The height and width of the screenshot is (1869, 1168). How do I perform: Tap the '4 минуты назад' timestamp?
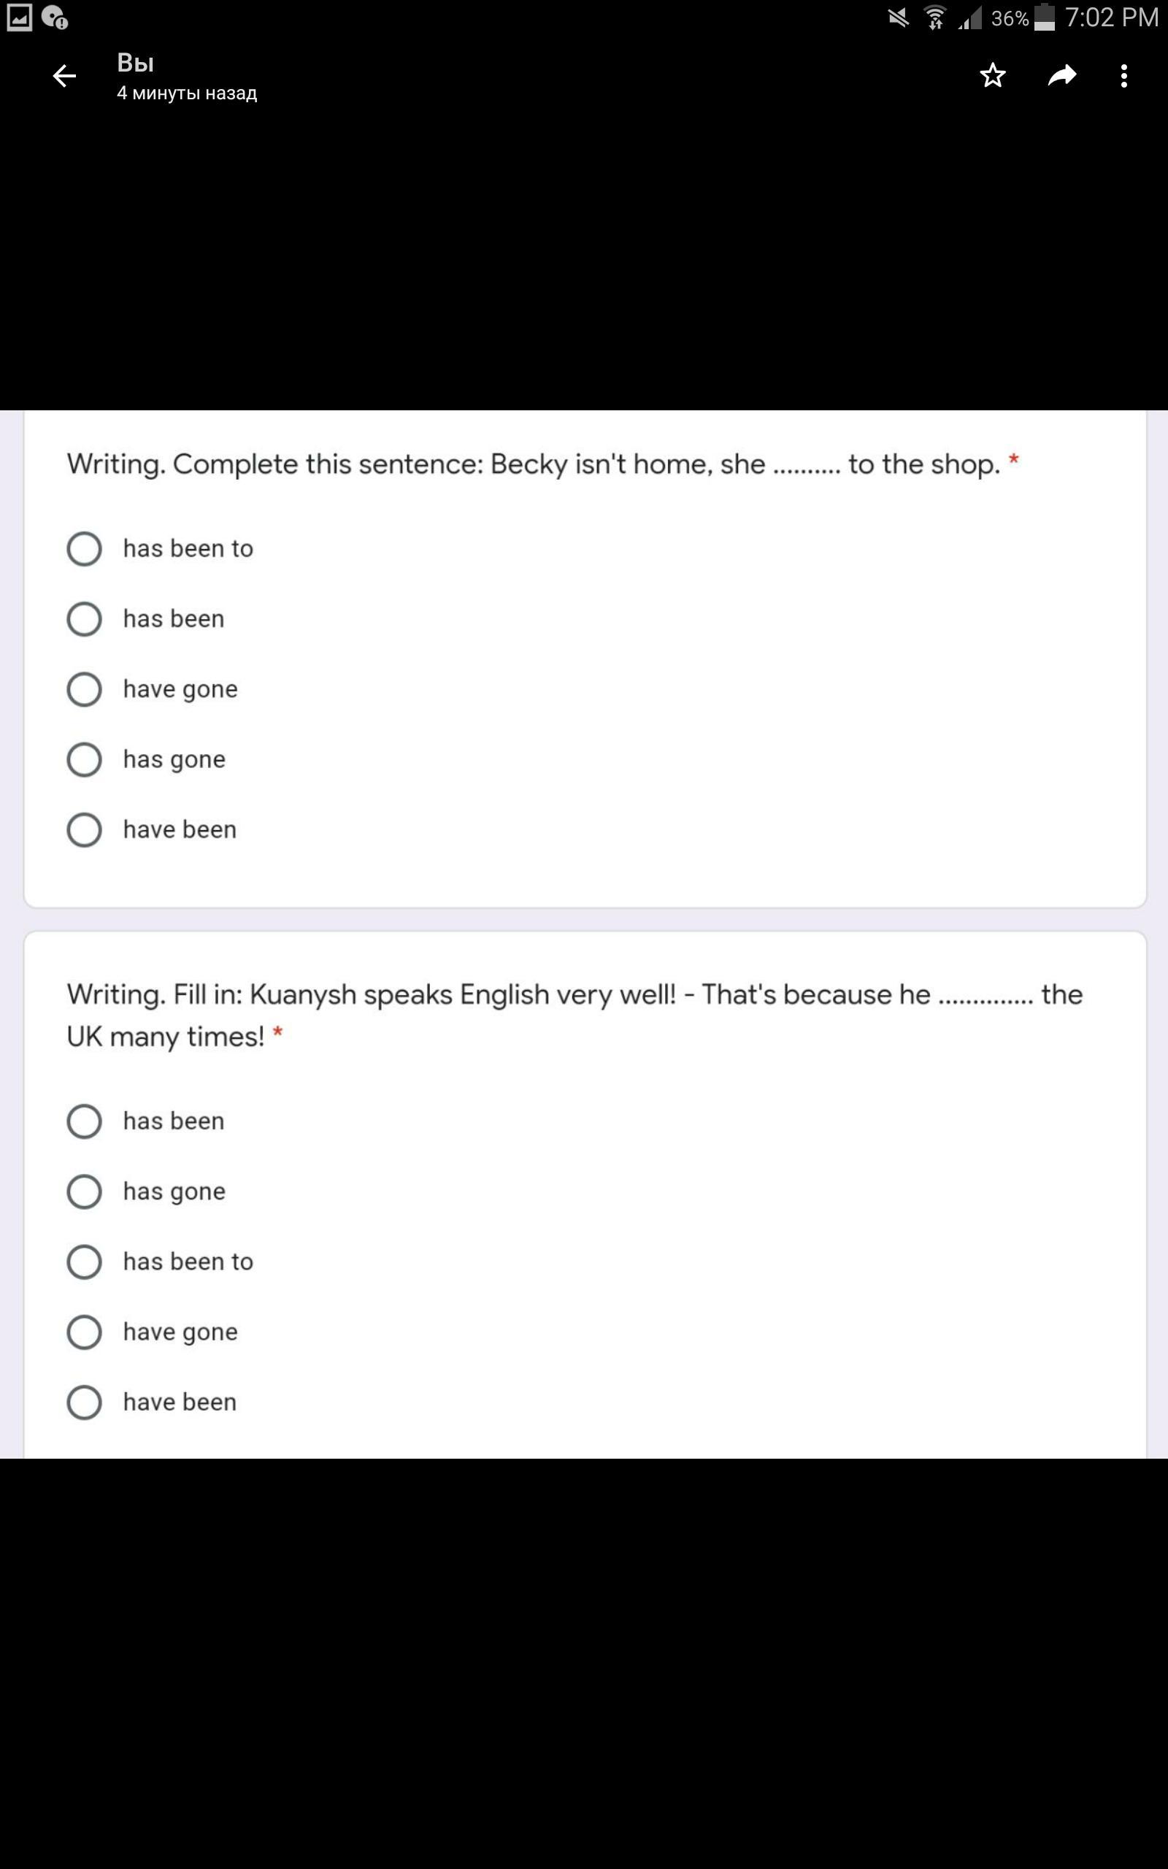click(x=187, y=93)
